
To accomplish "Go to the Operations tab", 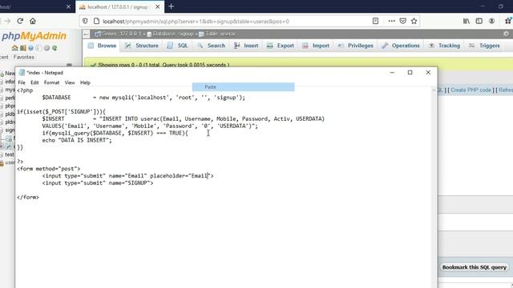I will coord(401,46).
